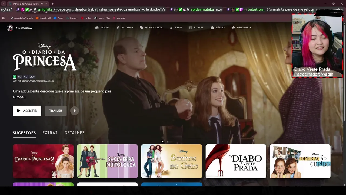Open O Diário da Princesa 2 thumbnail
The image size is (346, 195).
pos(43,161)
